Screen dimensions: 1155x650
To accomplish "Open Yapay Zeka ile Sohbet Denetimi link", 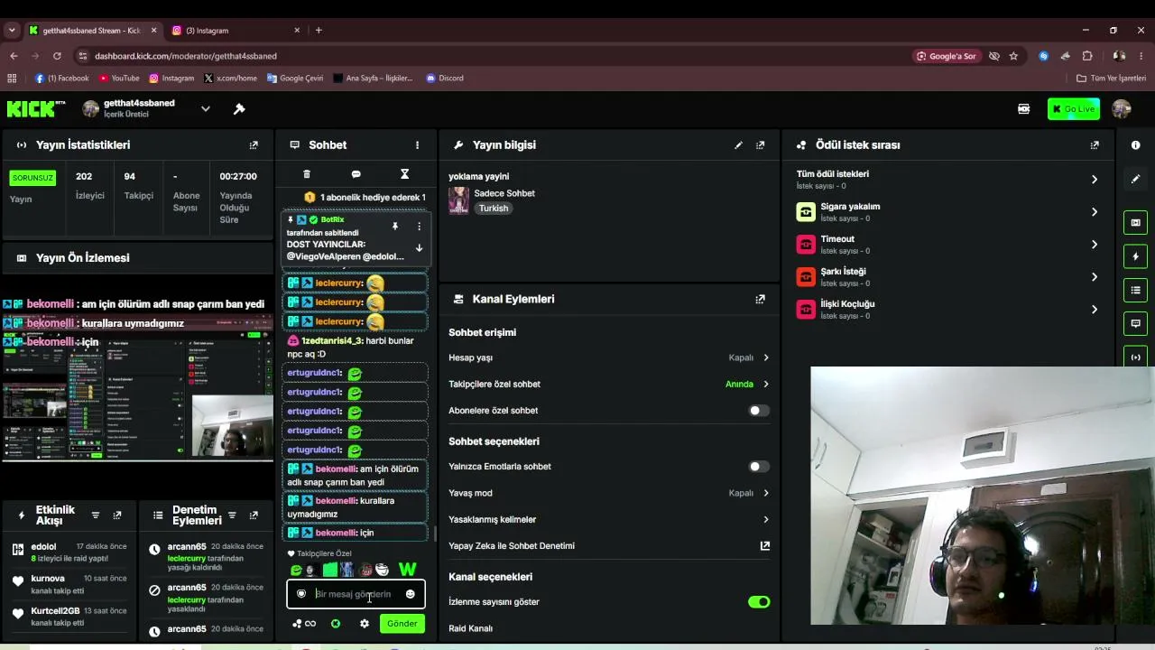I will [609, 545].
